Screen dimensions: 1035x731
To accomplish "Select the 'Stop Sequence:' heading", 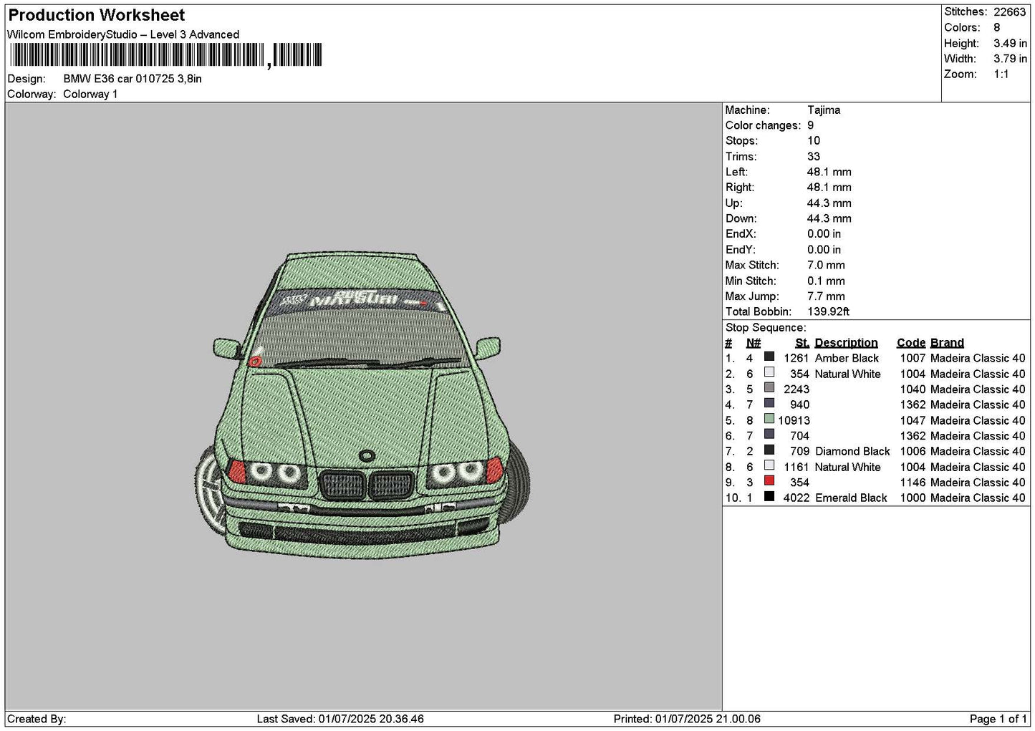I will coord(766,328).
